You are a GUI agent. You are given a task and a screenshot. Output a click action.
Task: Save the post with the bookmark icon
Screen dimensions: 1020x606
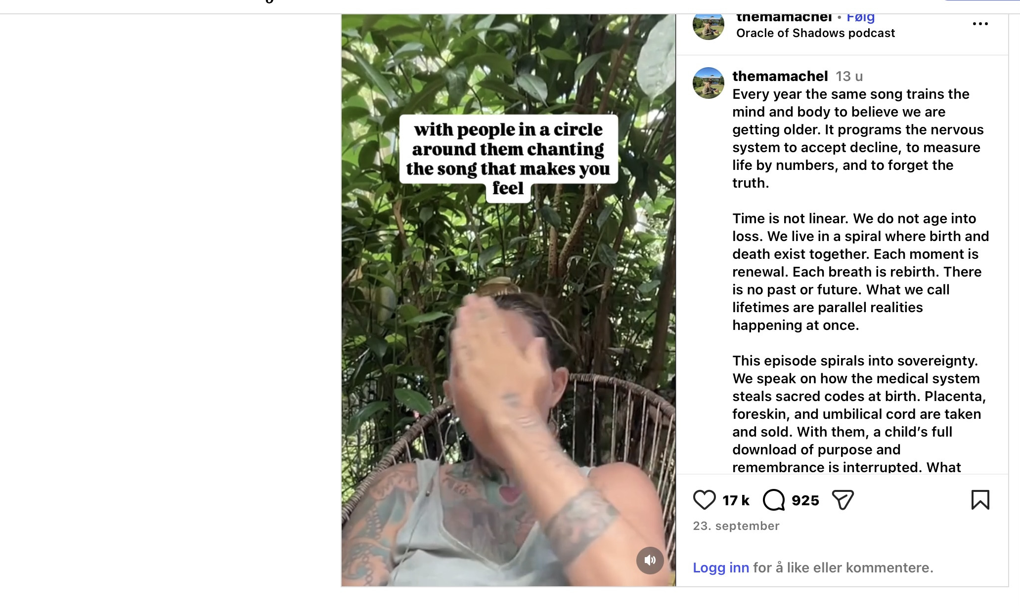[x=980, y=500]
